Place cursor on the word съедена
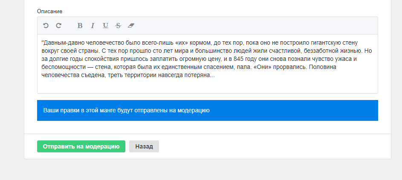The image size is (402, 180). 90,75
